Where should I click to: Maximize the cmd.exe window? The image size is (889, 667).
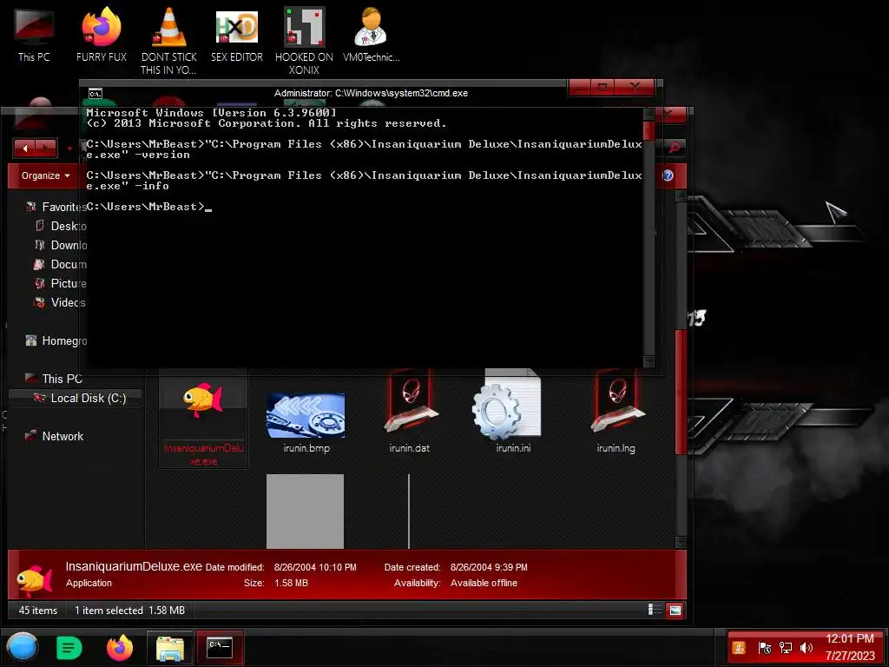point(603,88)
